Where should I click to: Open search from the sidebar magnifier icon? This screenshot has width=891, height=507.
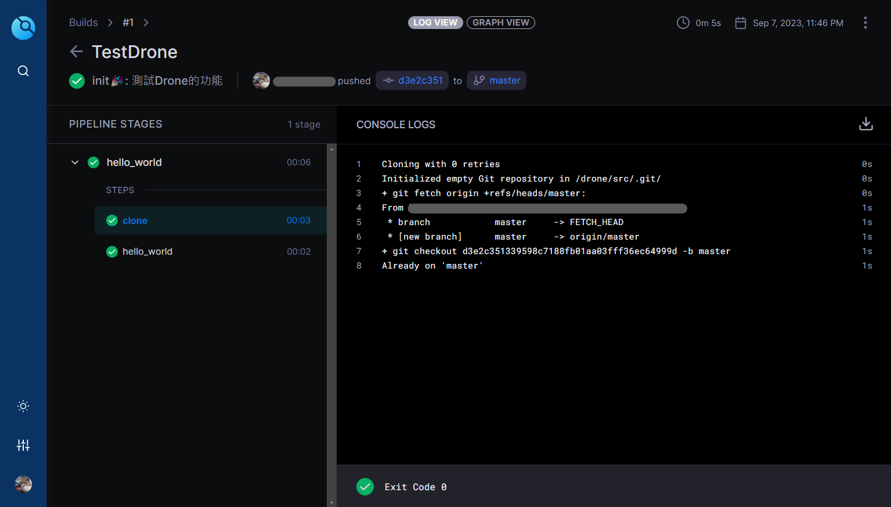(x=23, y=71)
